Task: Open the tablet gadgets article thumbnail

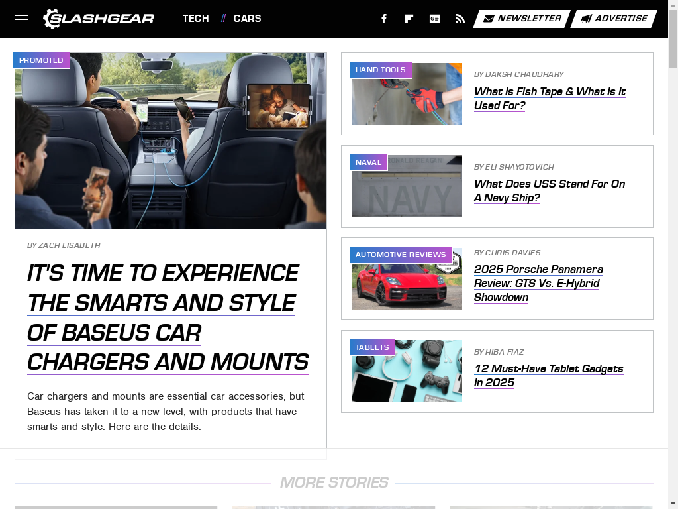Action: coord(407,371)
